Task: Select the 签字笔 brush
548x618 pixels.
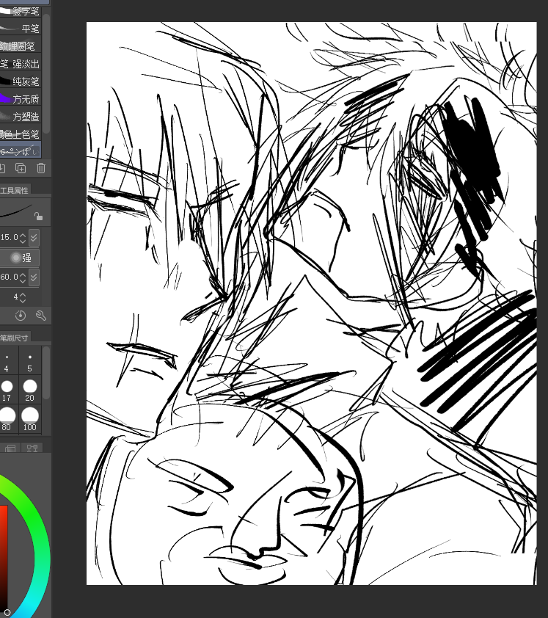Action: [x=21, y=11]
